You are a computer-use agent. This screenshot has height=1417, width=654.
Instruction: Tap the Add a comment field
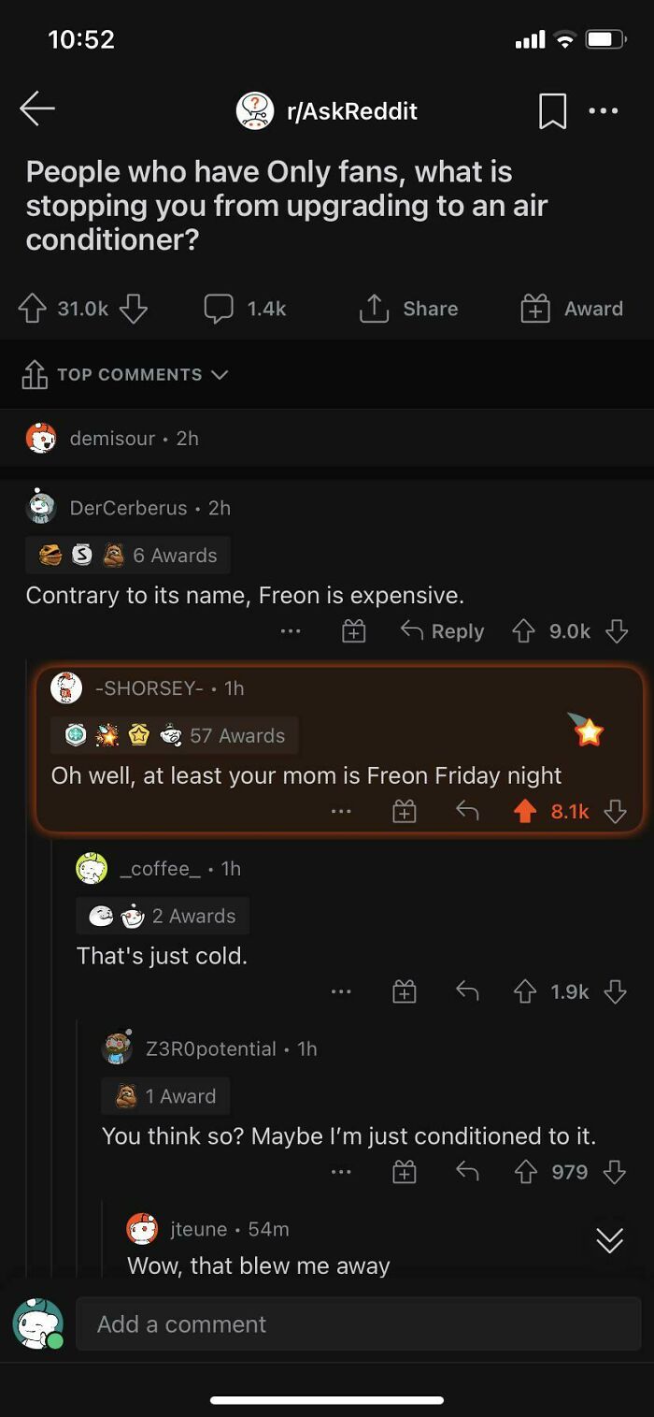click(x=355, y=1323)
